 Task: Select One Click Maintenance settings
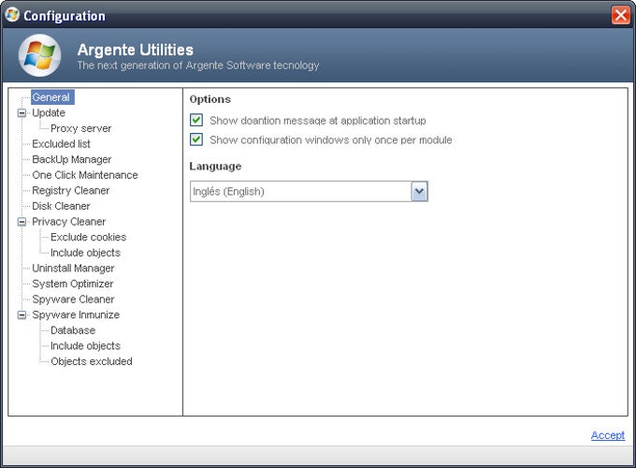[x=85, y=175]
